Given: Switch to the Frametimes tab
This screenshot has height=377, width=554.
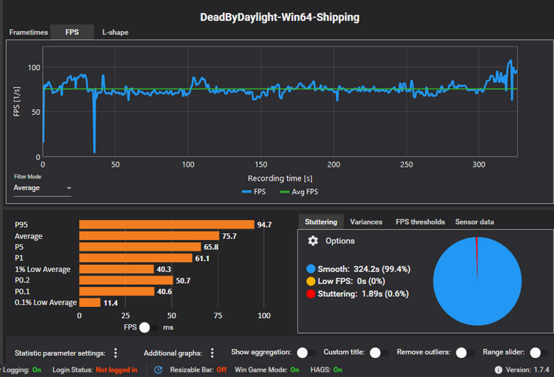Looking at the screenshot, I should (x=29, y=32).
